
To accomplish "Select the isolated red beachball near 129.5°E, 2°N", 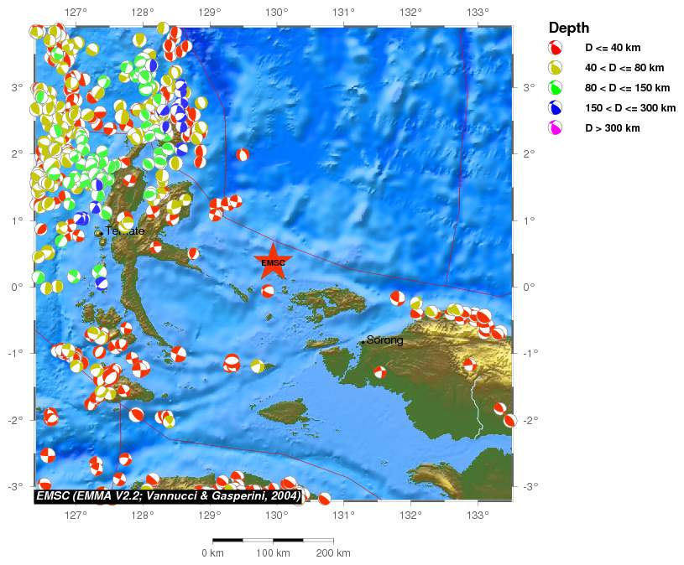I will click(x=243, y=155).
